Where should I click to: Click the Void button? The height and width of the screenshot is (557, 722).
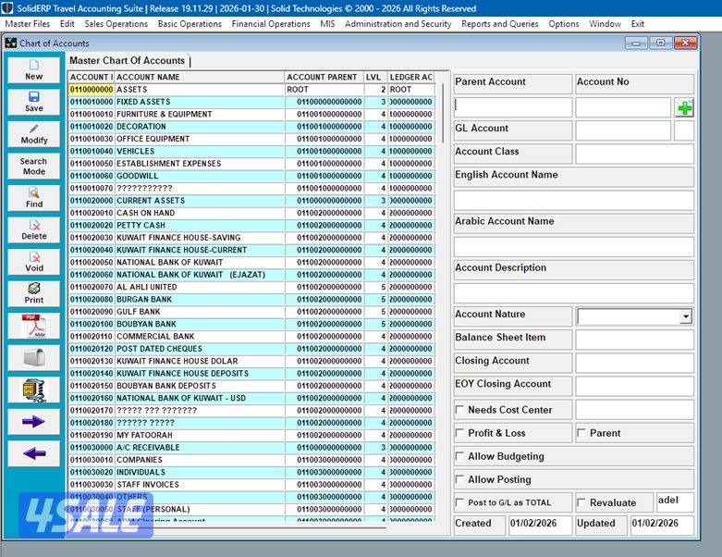tap(33, 262)
